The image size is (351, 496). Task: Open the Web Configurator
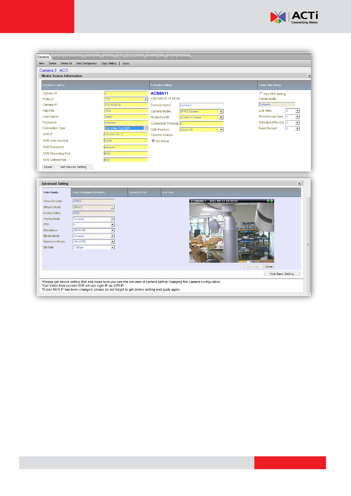[x=86, y=64]
